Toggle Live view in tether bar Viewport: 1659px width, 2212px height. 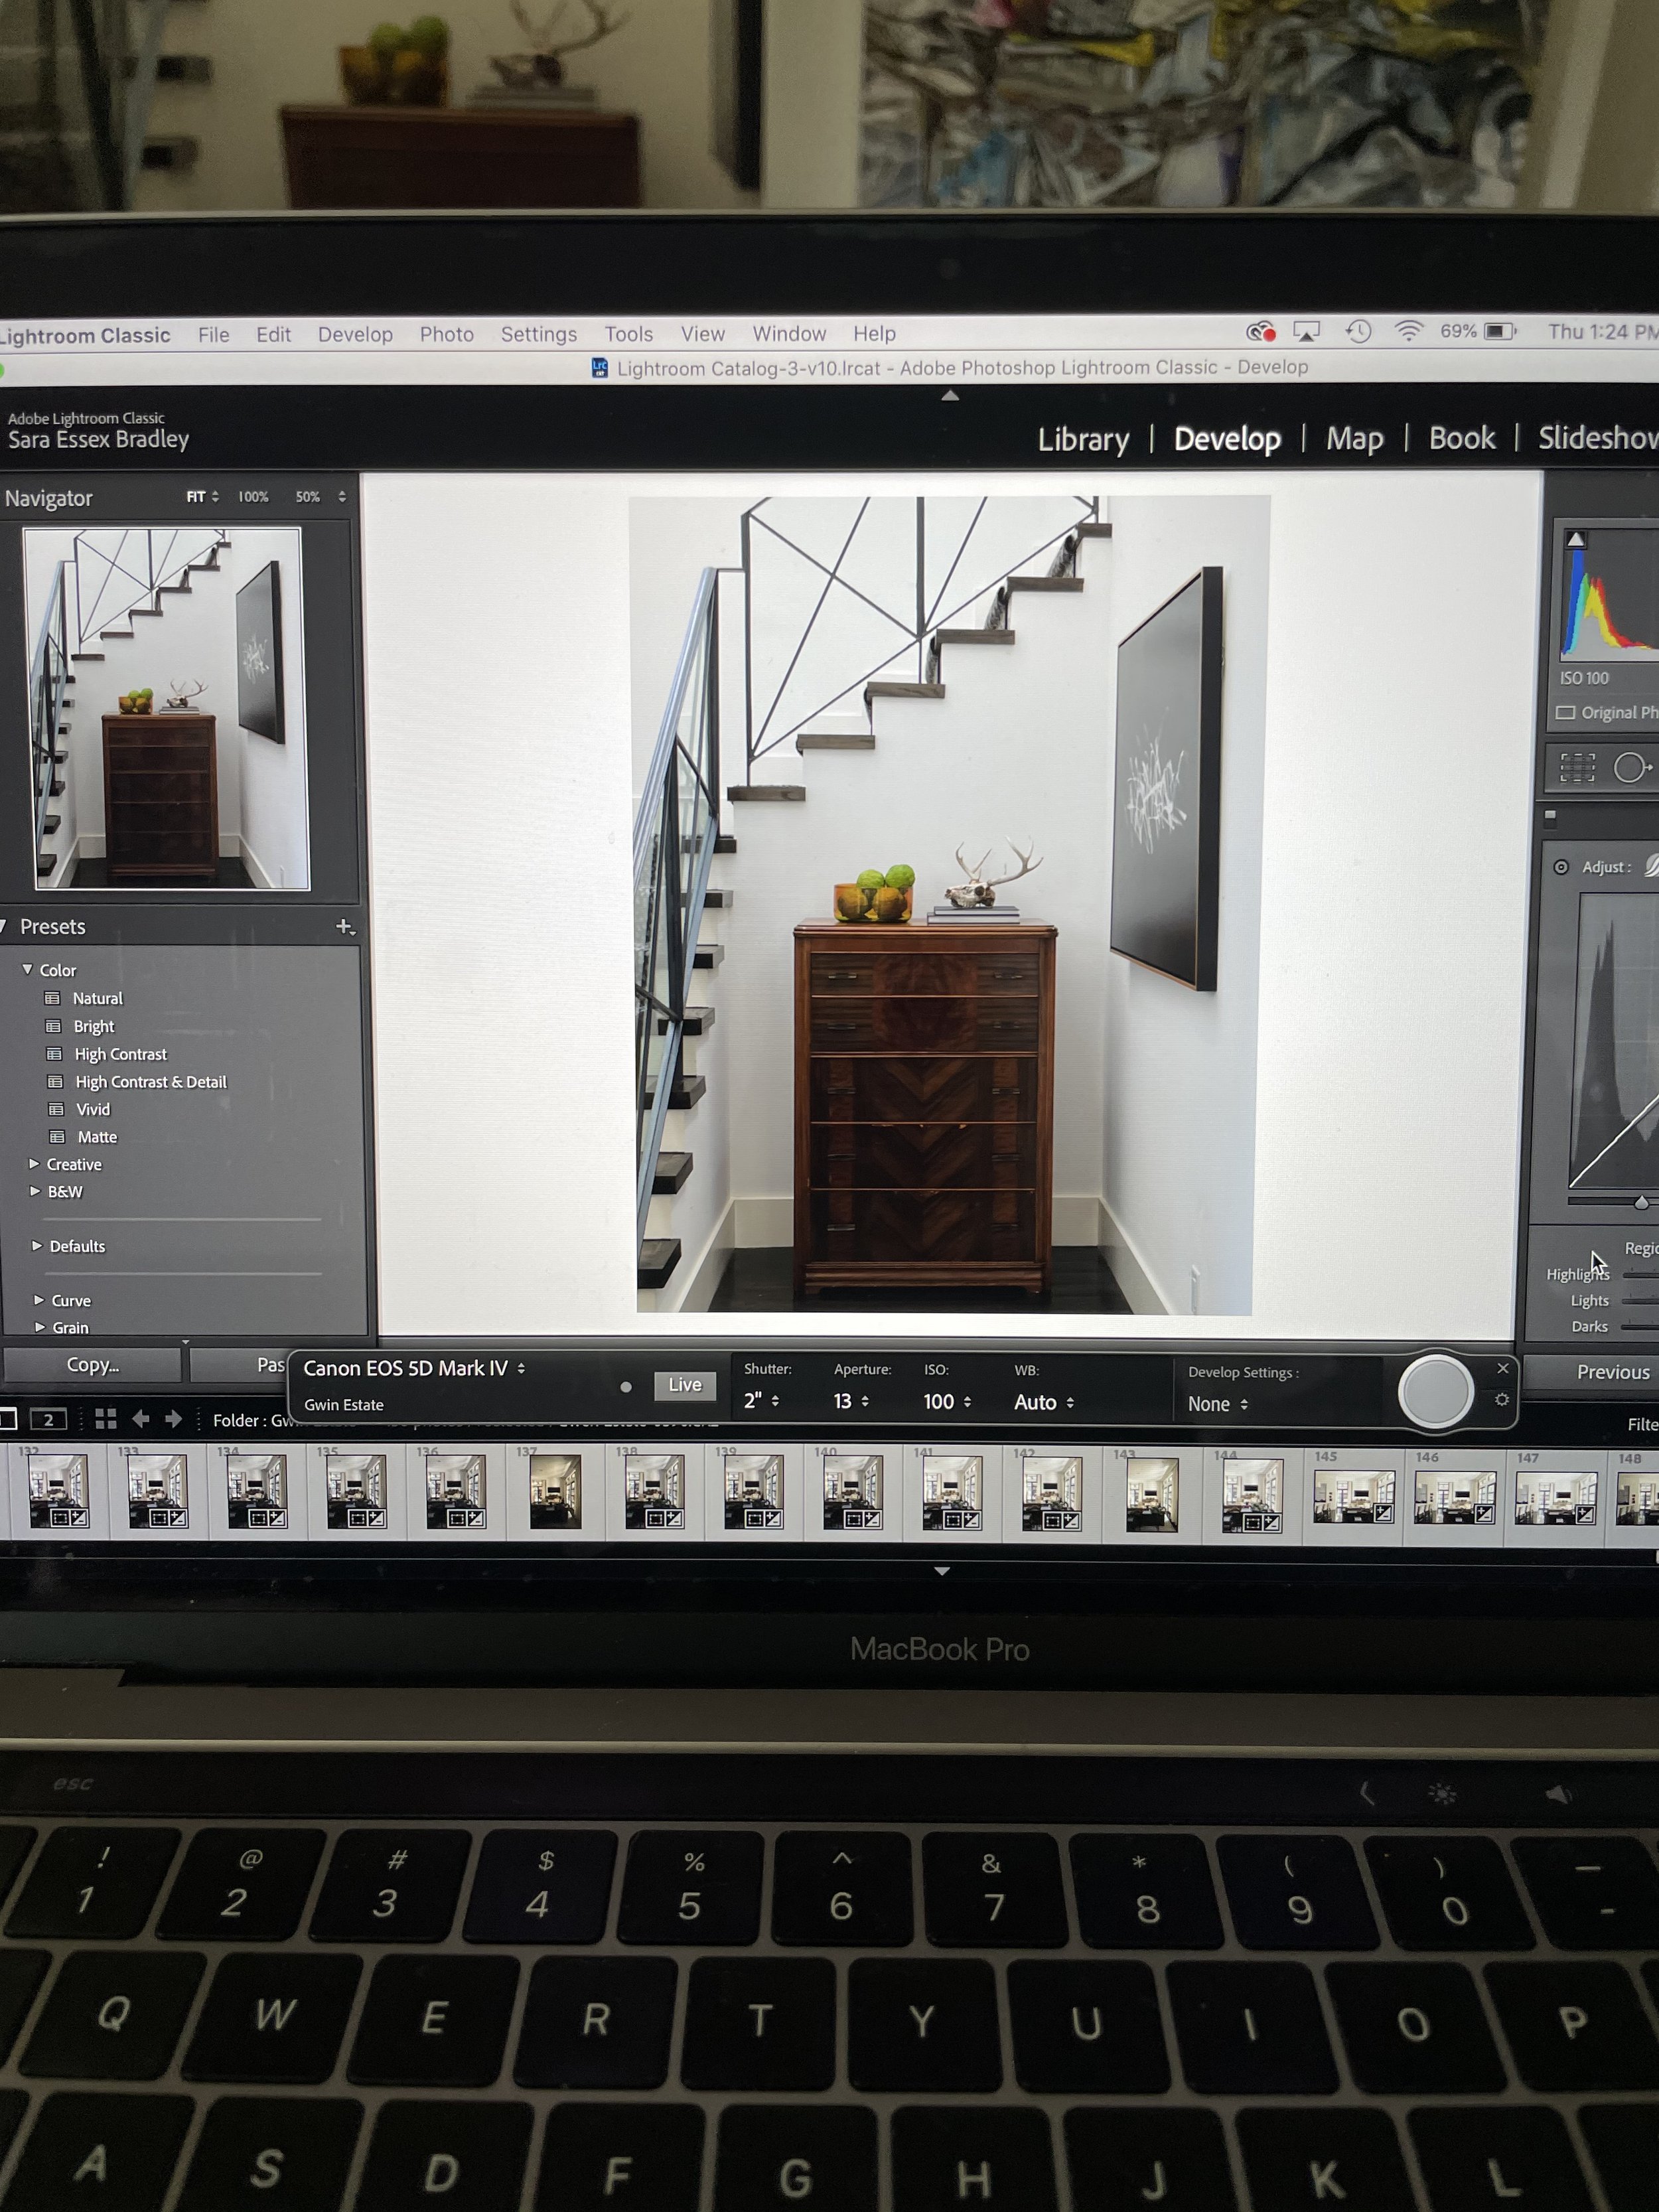click(x=685, y=1385)
